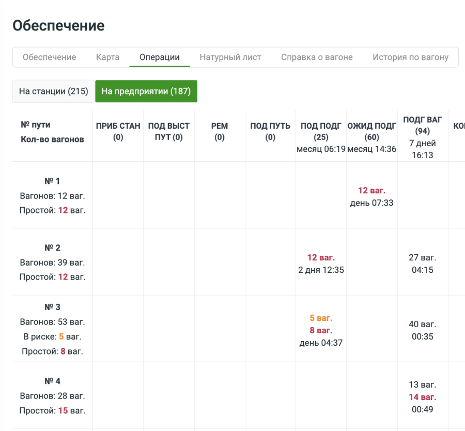Switch to the Карта tab
The width and height of the screenshot is (465, 431).
pyautogui.click(x=107, y=57)
